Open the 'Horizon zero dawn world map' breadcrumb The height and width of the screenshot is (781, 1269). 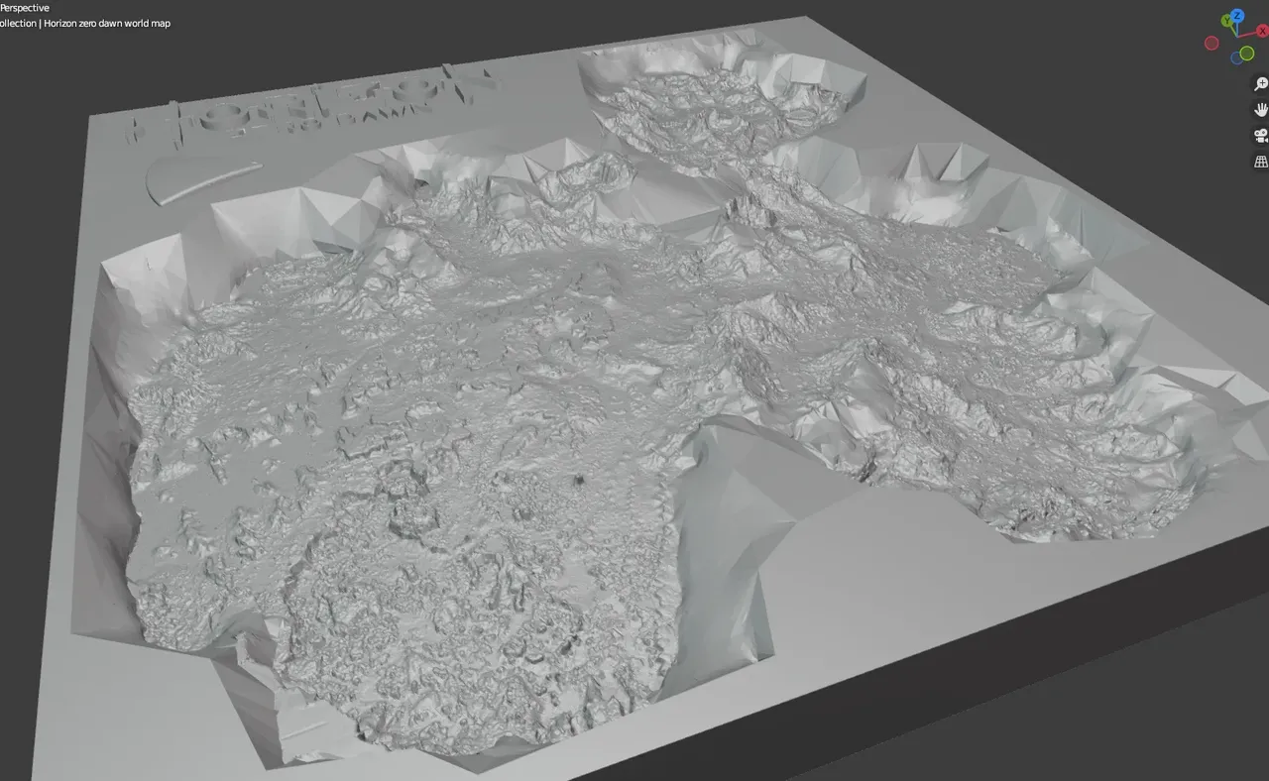pyautogui.click(x=106, y=23)
